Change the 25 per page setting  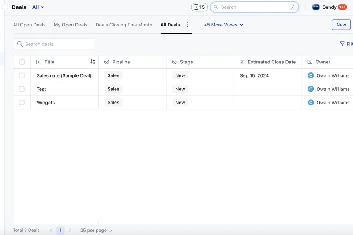tap(96, 230)
